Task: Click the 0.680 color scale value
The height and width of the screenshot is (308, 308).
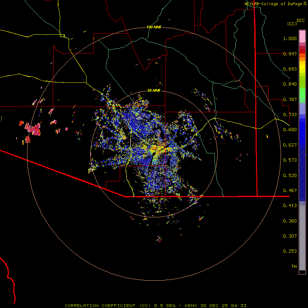Action: click(290, 130)
